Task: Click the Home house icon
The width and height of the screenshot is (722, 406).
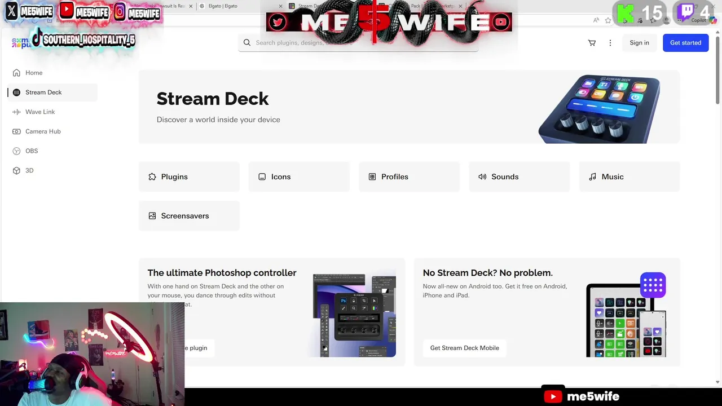Action: tap(16, 73)
